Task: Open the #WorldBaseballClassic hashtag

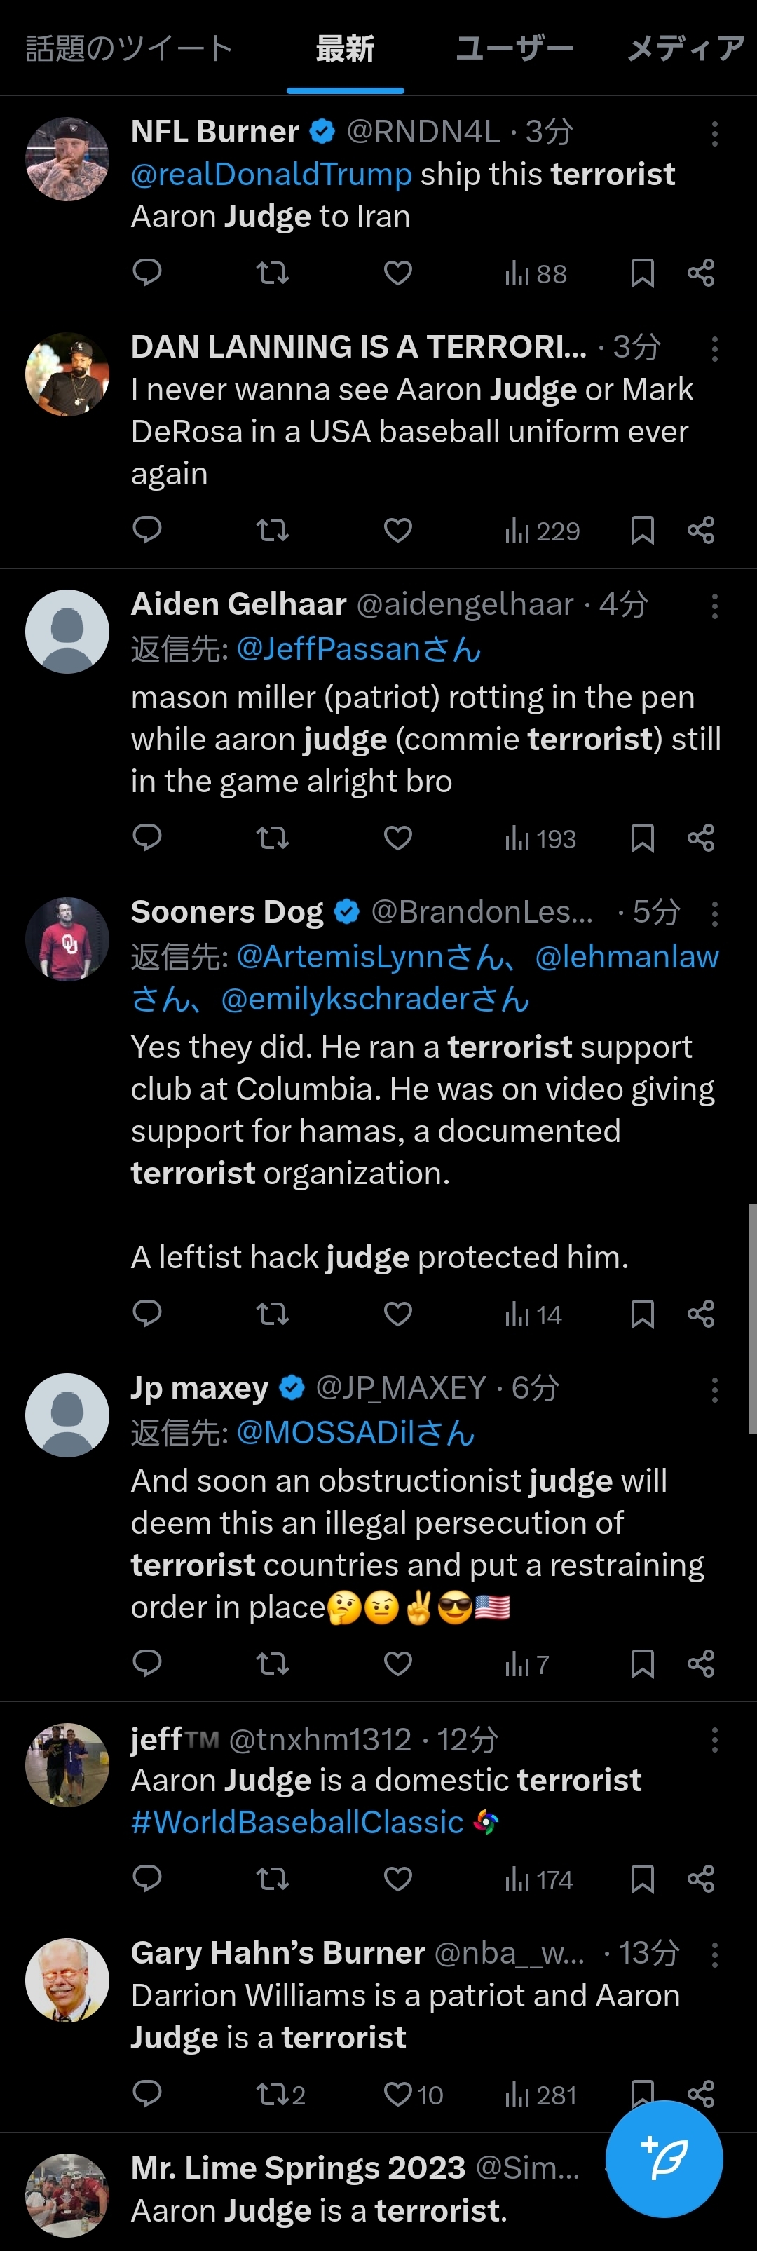Action: (297, 1823)
